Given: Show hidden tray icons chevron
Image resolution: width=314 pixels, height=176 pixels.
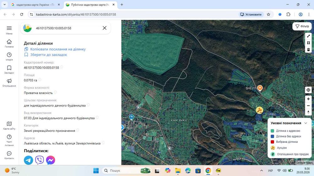Looking at the screenshot, I should [262, 171].
